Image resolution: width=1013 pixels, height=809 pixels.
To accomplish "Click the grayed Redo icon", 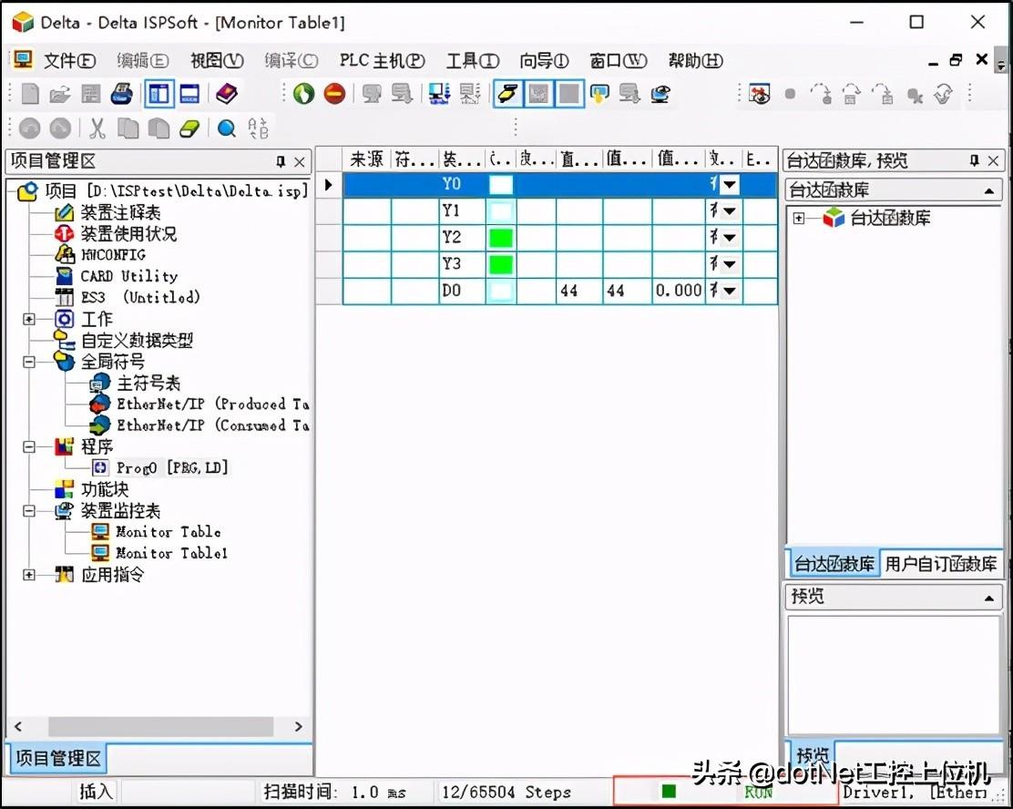I will point(61,128).
